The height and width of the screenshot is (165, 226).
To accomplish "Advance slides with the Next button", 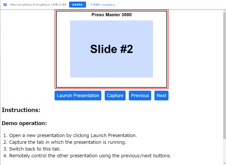I will click(161, 96).
